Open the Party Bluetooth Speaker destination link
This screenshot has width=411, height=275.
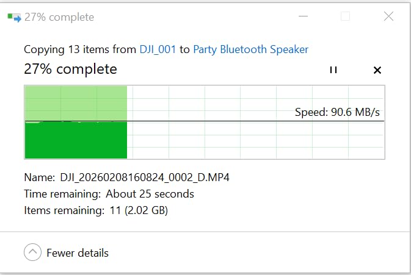point(250,49)
